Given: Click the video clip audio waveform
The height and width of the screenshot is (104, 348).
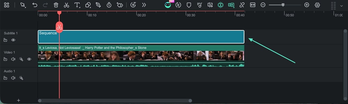Looking at the screenshot, I should click(141, 65).
